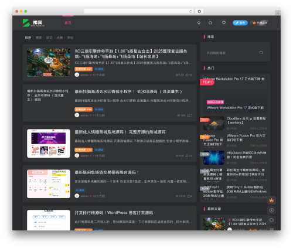Open XO三端引擎 item under 最新文章
The width and height of the screenshot is (293, 248).
pyautogui.click(x=247, y=222)
